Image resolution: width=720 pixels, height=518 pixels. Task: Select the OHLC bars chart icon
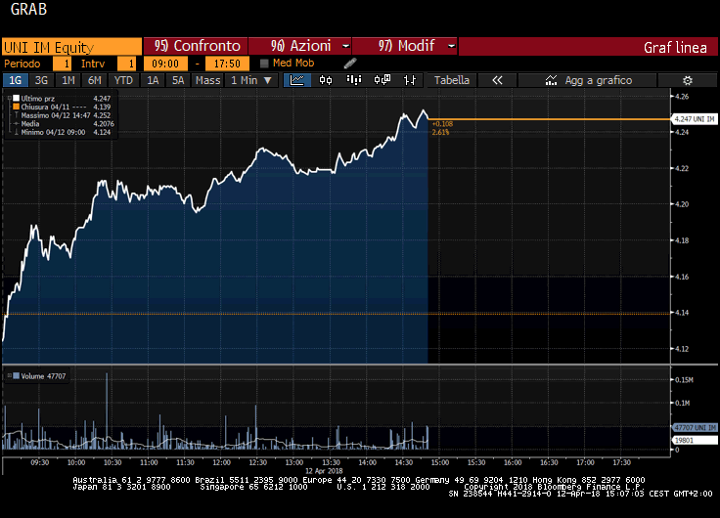tap(410, 80)
